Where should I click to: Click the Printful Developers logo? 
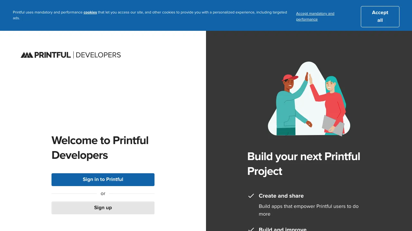(x=71, y=55)
